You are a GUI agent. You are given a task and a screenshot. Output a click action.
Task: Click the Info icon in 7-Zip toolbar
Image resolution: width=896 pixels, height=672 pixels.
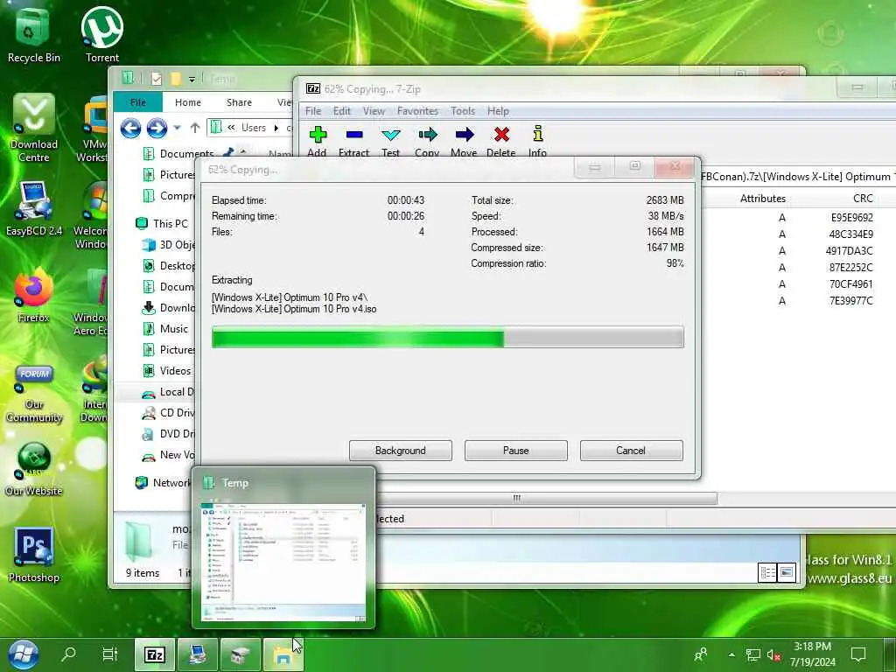coord(538,134)
